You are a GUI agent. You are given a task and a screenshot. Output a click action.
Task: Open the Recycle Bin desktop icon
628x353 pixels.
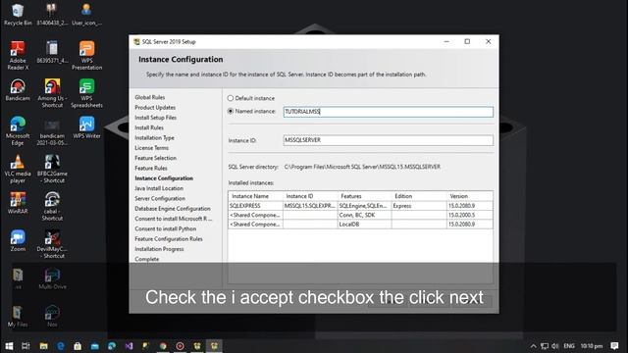[18, 15]
